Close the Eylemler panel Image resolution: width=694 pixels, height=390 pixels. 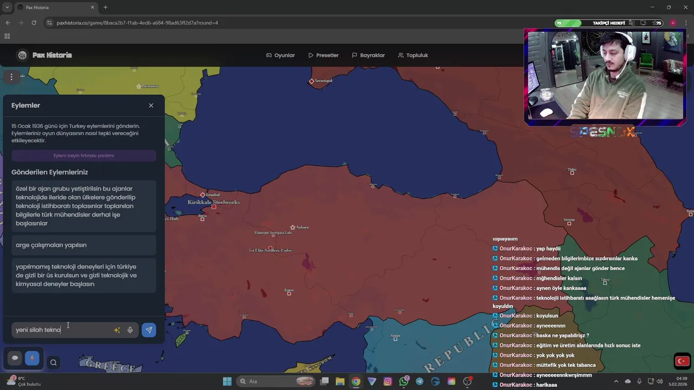point(151,106)
